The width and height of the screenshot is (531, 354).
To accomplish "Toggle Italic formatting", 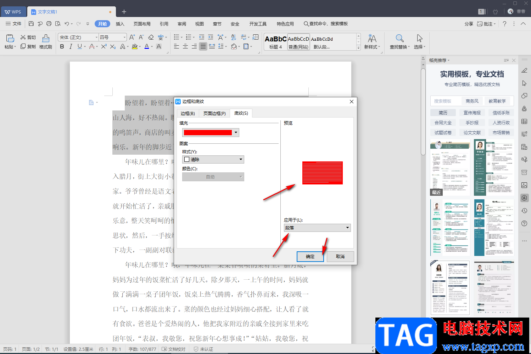I will click(71, 46).
